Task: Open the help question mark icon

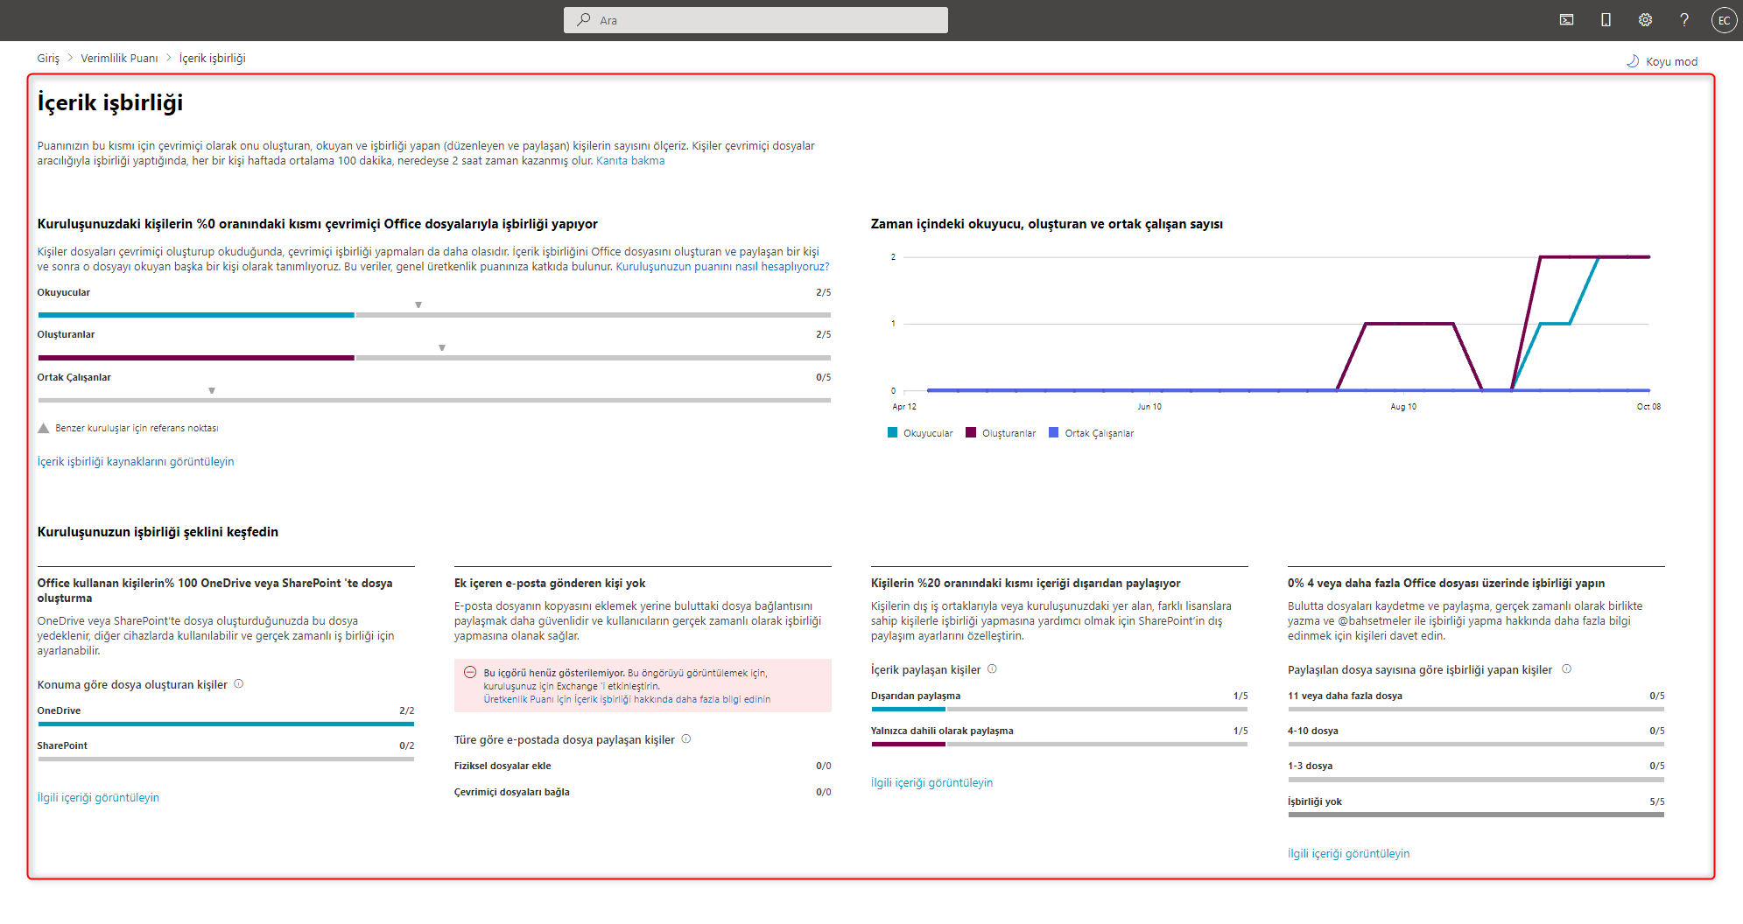Action: point(1684,20)
